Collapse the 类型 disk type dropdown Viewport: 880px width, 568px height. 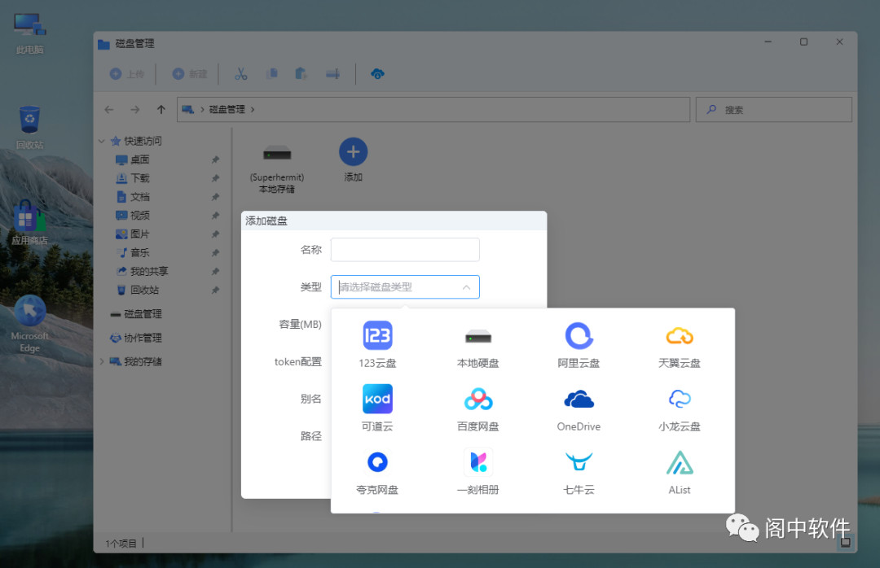(x=466, y=287)
